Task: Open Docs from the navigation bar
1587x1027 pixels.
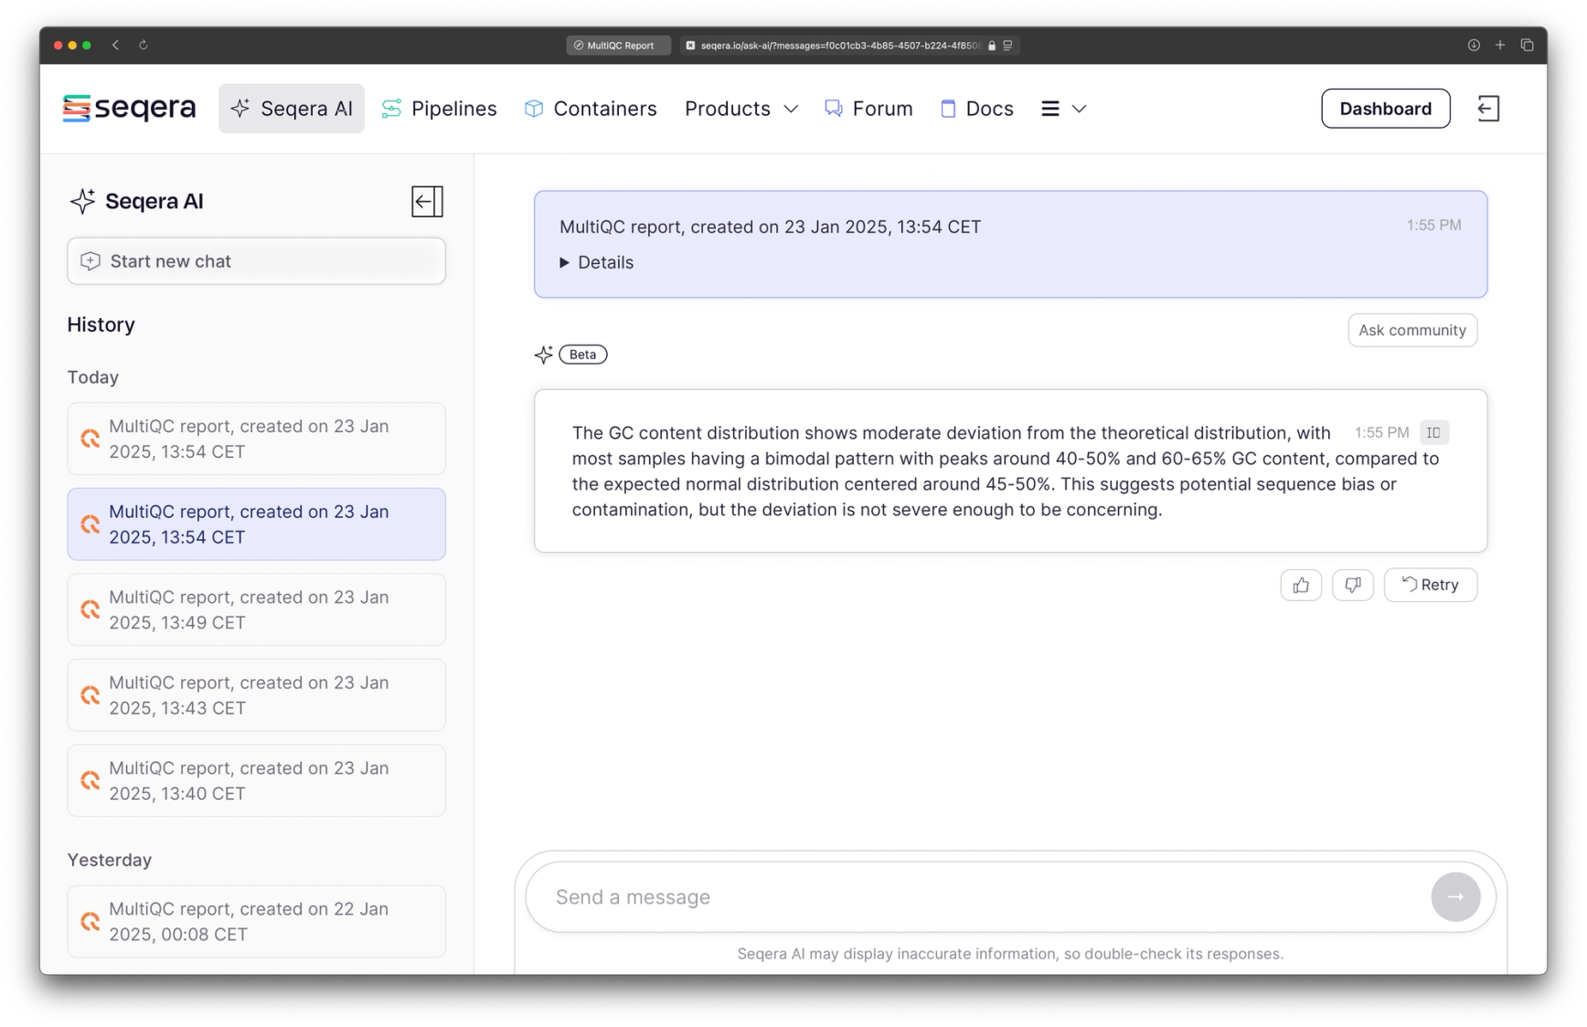Action: (x=977, y=109)
